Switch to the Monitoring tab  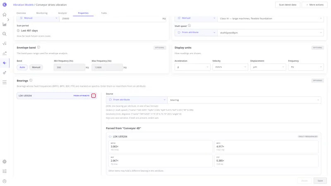click(42, 13)
